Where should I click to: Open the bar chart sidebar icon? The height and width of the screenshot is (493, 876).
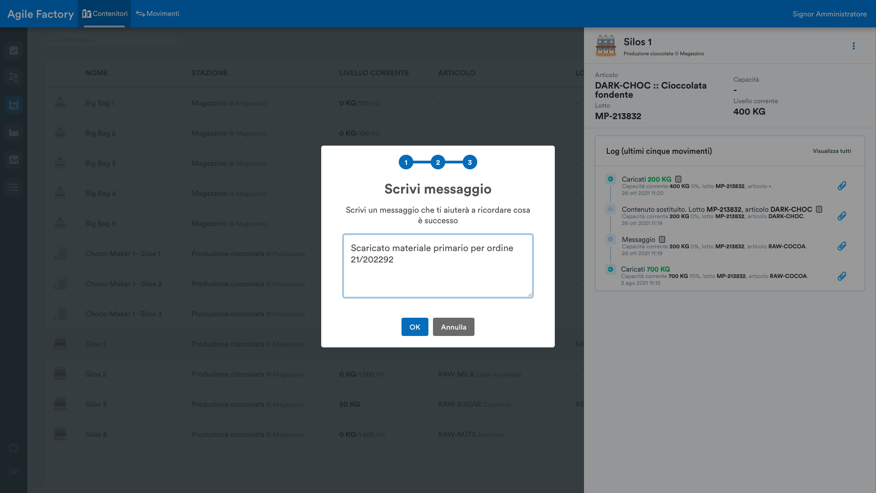[x=14, y=160]
